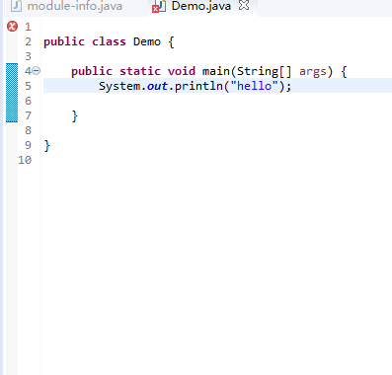Click the red error marker on line 1
The width and height of the screenshot is (392, 375).
(12, 27)
